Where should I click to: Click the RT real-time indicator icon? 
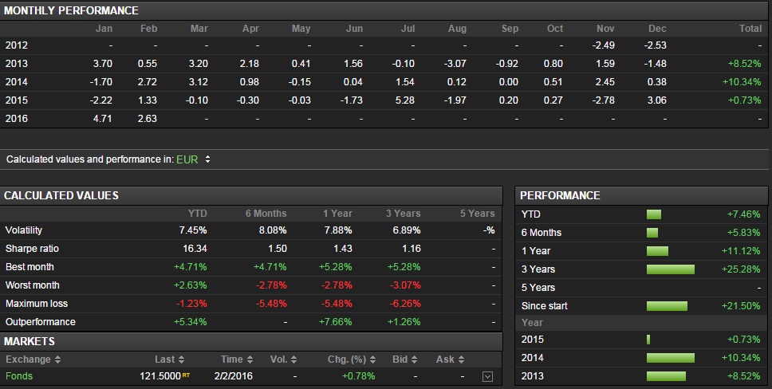[x=186, y=375]
